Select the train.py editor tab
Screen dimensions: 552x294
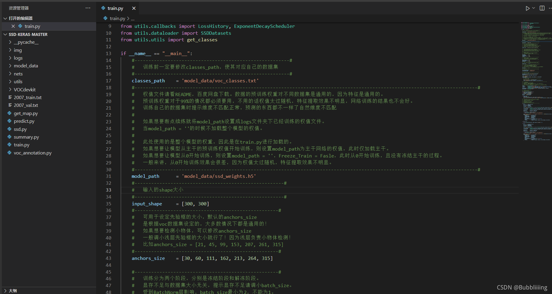118,8
